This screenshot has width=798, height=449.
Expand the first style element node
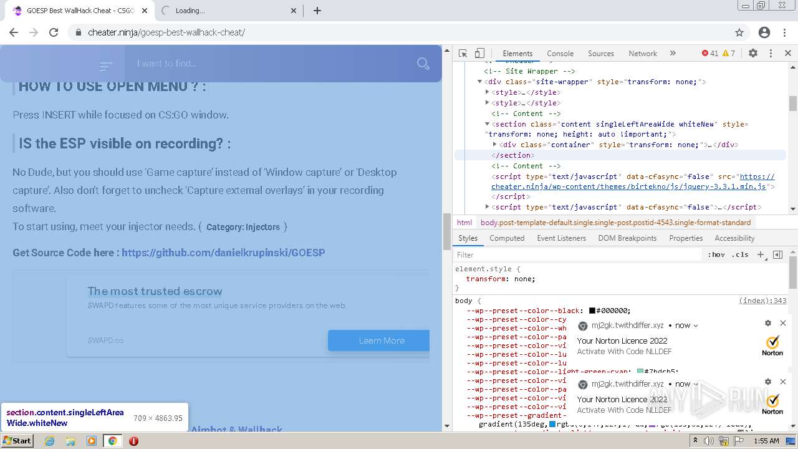[487, 92]
